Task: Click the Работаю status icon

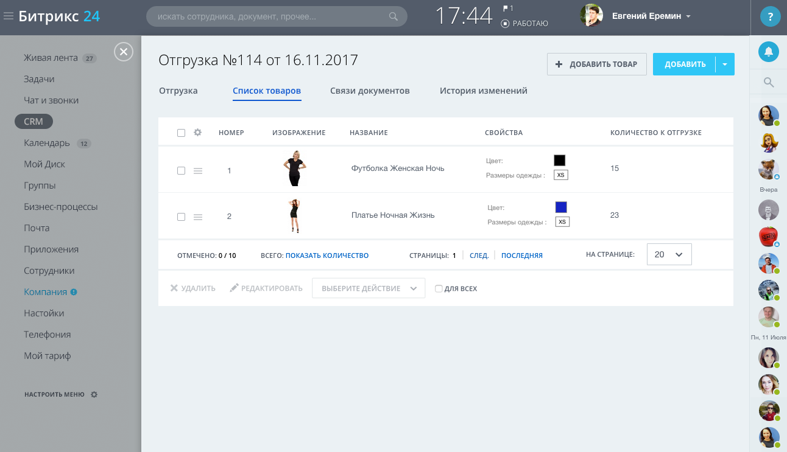Action: coord(505,24)
